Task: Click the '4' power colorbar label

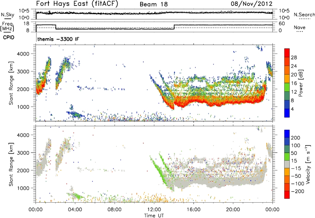Action: point(293,109)
